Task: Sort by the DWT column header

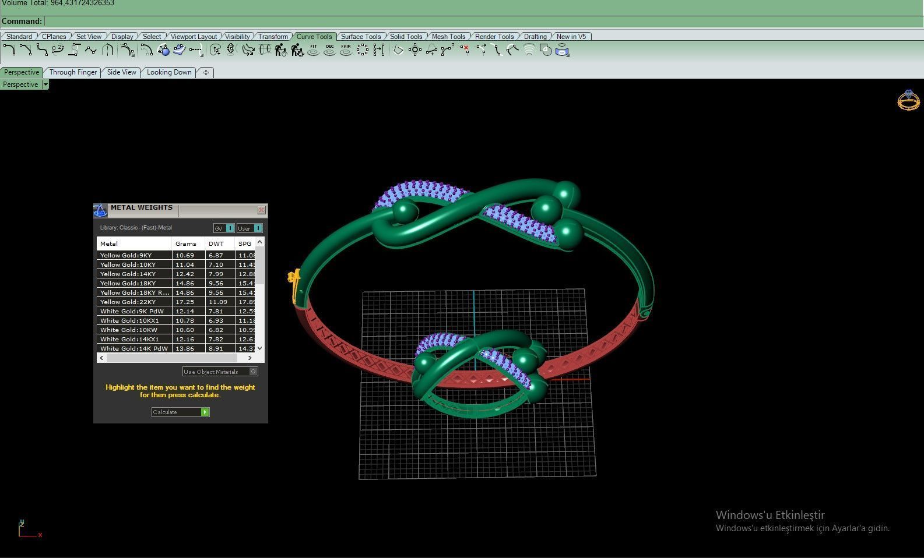Action: (220, 243)
